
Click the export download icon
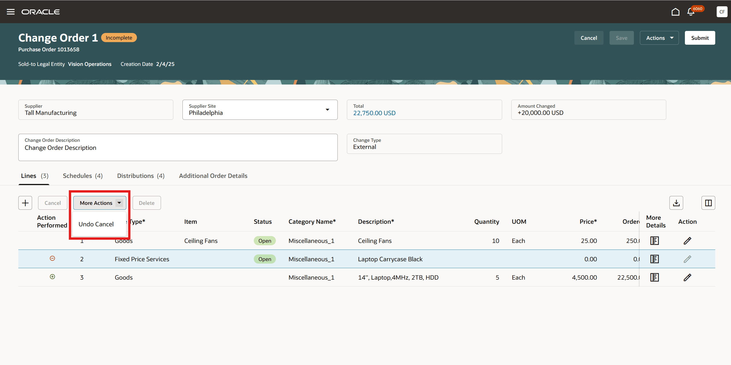tap(676, 203)
